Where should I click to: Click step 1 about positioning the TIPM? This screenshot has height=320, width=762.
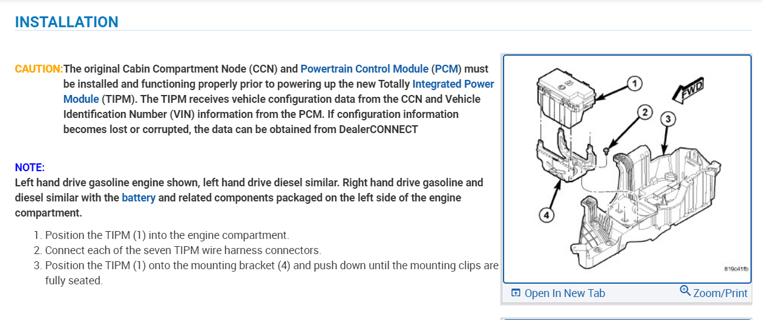(167, 235)
